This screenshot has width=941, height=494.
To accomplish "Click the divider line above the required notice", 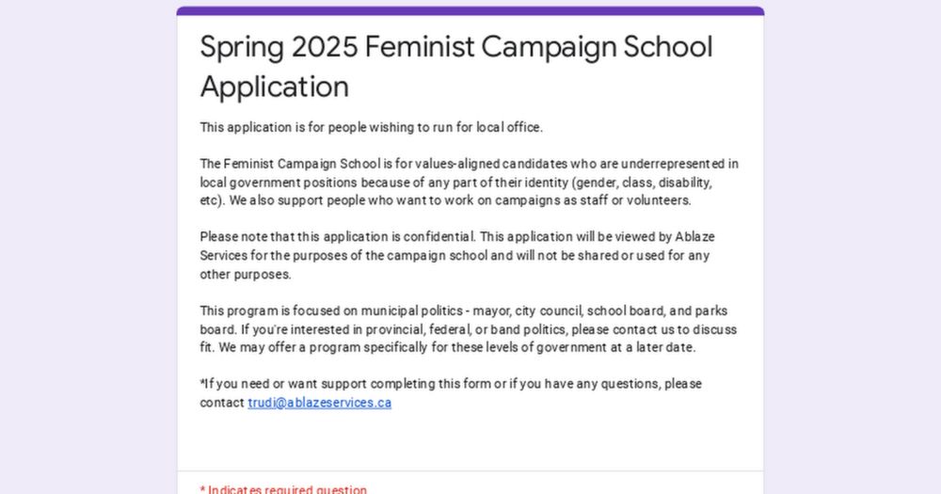I will [470, 470].
